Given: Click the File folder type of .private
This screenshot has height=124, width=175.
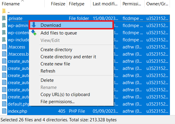Looking at the screenshot, I should point(79,18).
